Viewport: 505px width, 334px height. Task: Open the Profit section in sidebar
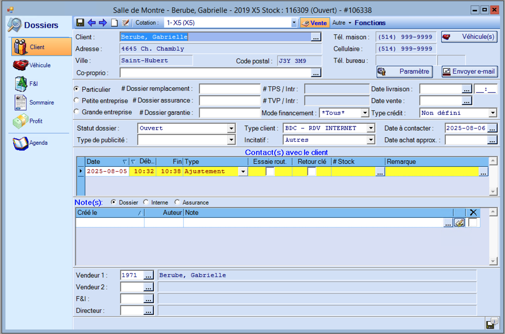coord(29,121)
